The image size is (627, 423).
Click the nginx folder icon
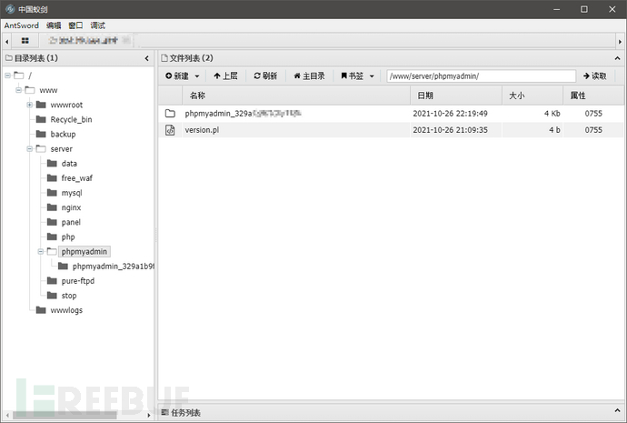(52, 207)
